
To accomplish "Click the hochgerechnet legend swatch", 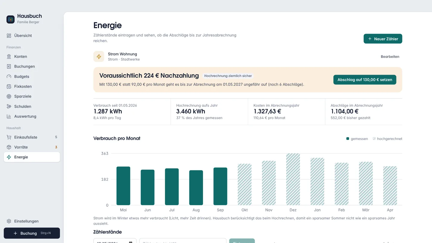I will pos(374,139).
